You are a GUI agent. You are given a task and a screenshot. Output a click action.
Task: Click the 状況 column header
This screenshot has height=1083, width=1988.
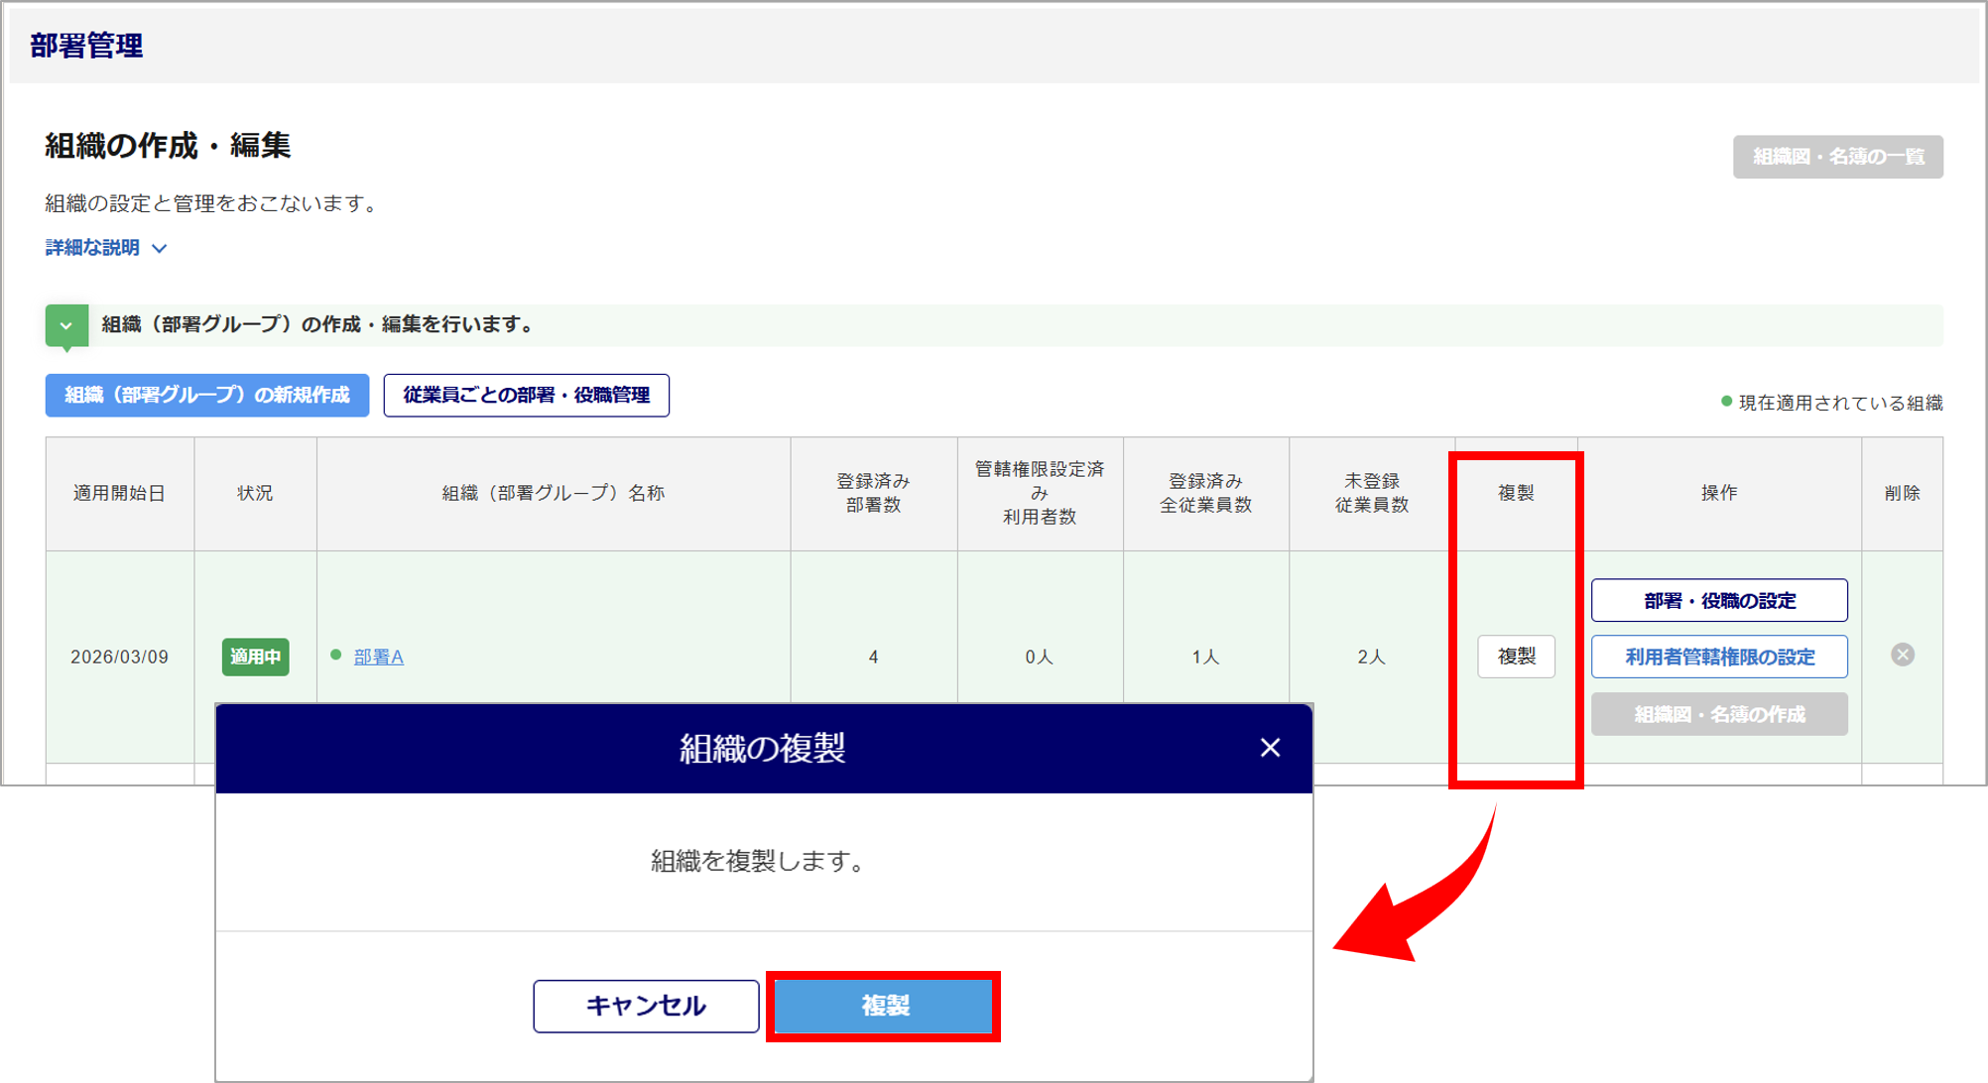click(255, 493)
